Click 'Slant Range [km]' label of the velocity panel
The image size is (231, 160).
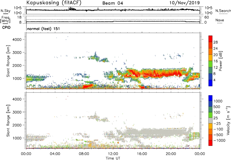tap(8, 121)
